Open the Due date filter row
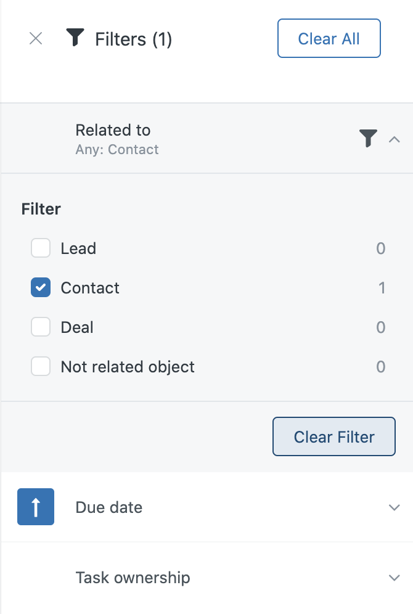Screen dimensions: 413x614 [206, 507]
